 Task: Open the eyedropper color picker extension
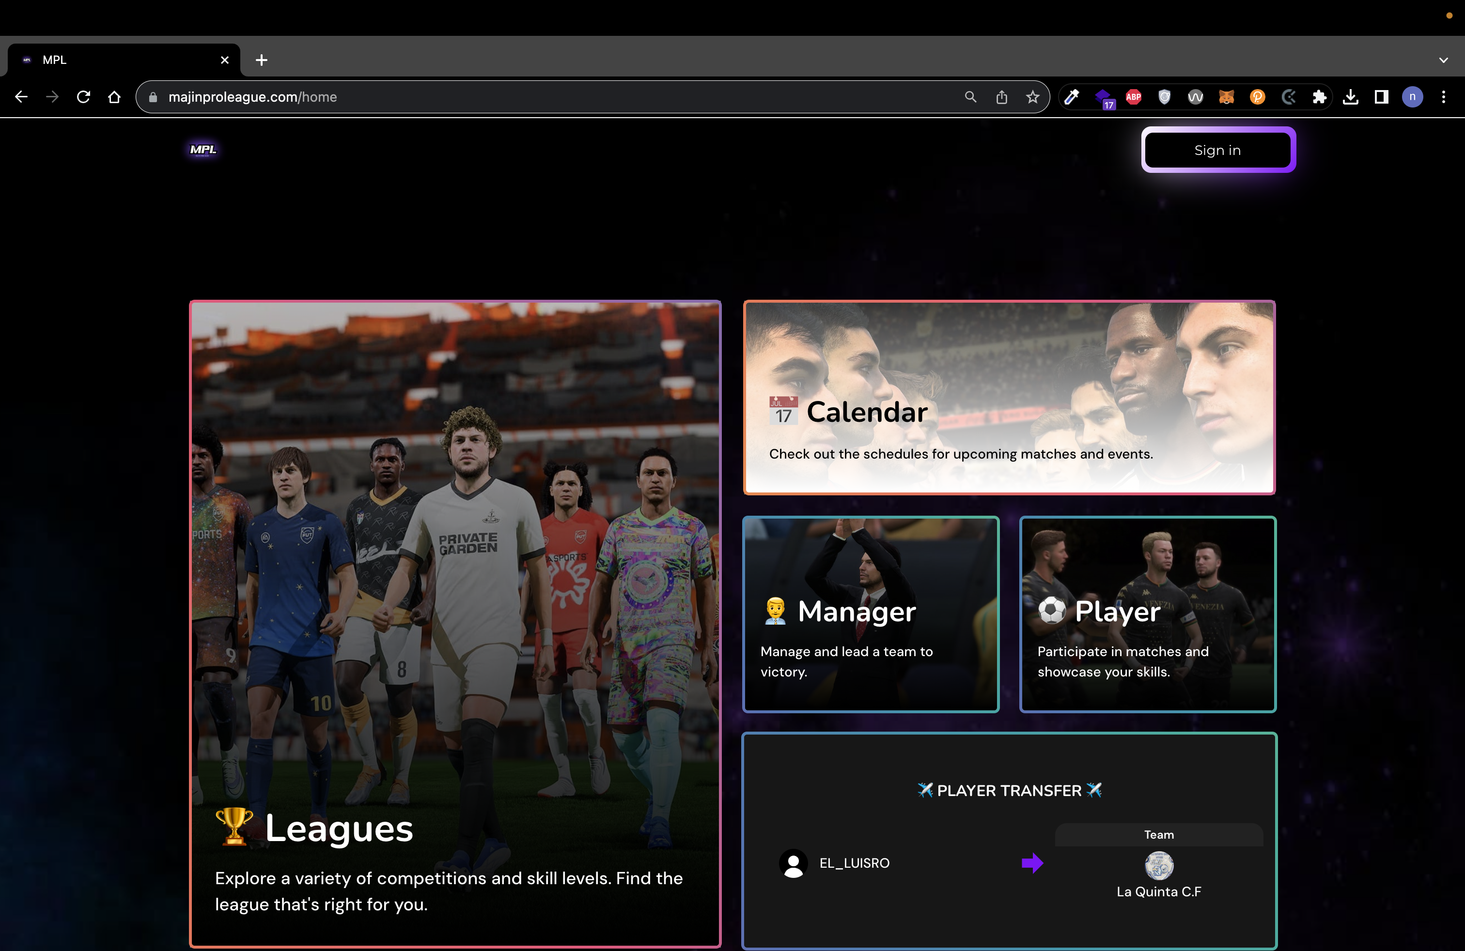[x=1072, y=96]
